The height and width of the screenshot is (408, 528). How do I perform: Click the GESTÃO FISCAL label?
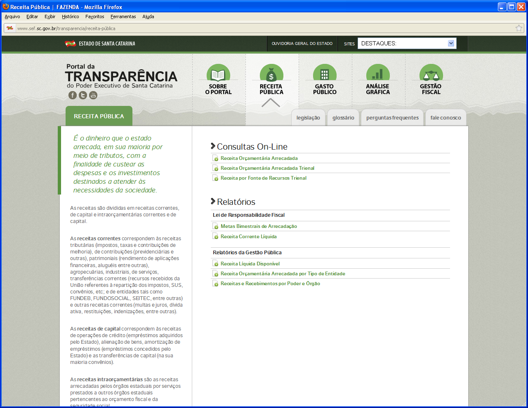(x=431, y=89)
